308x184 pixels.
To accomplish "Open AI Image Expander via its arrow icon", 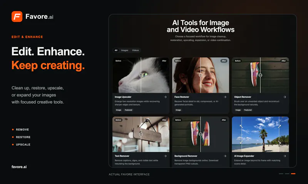I will click(x=285, y=156).
